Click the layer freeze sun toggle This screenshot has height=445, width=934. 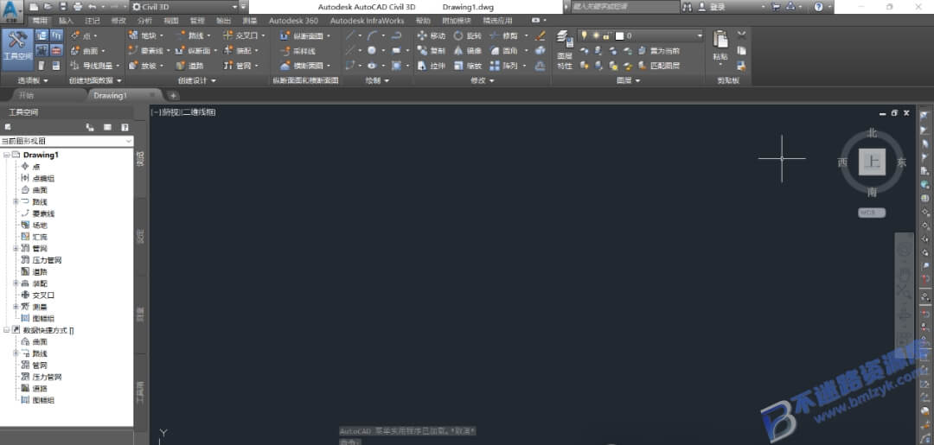(596, 35)
